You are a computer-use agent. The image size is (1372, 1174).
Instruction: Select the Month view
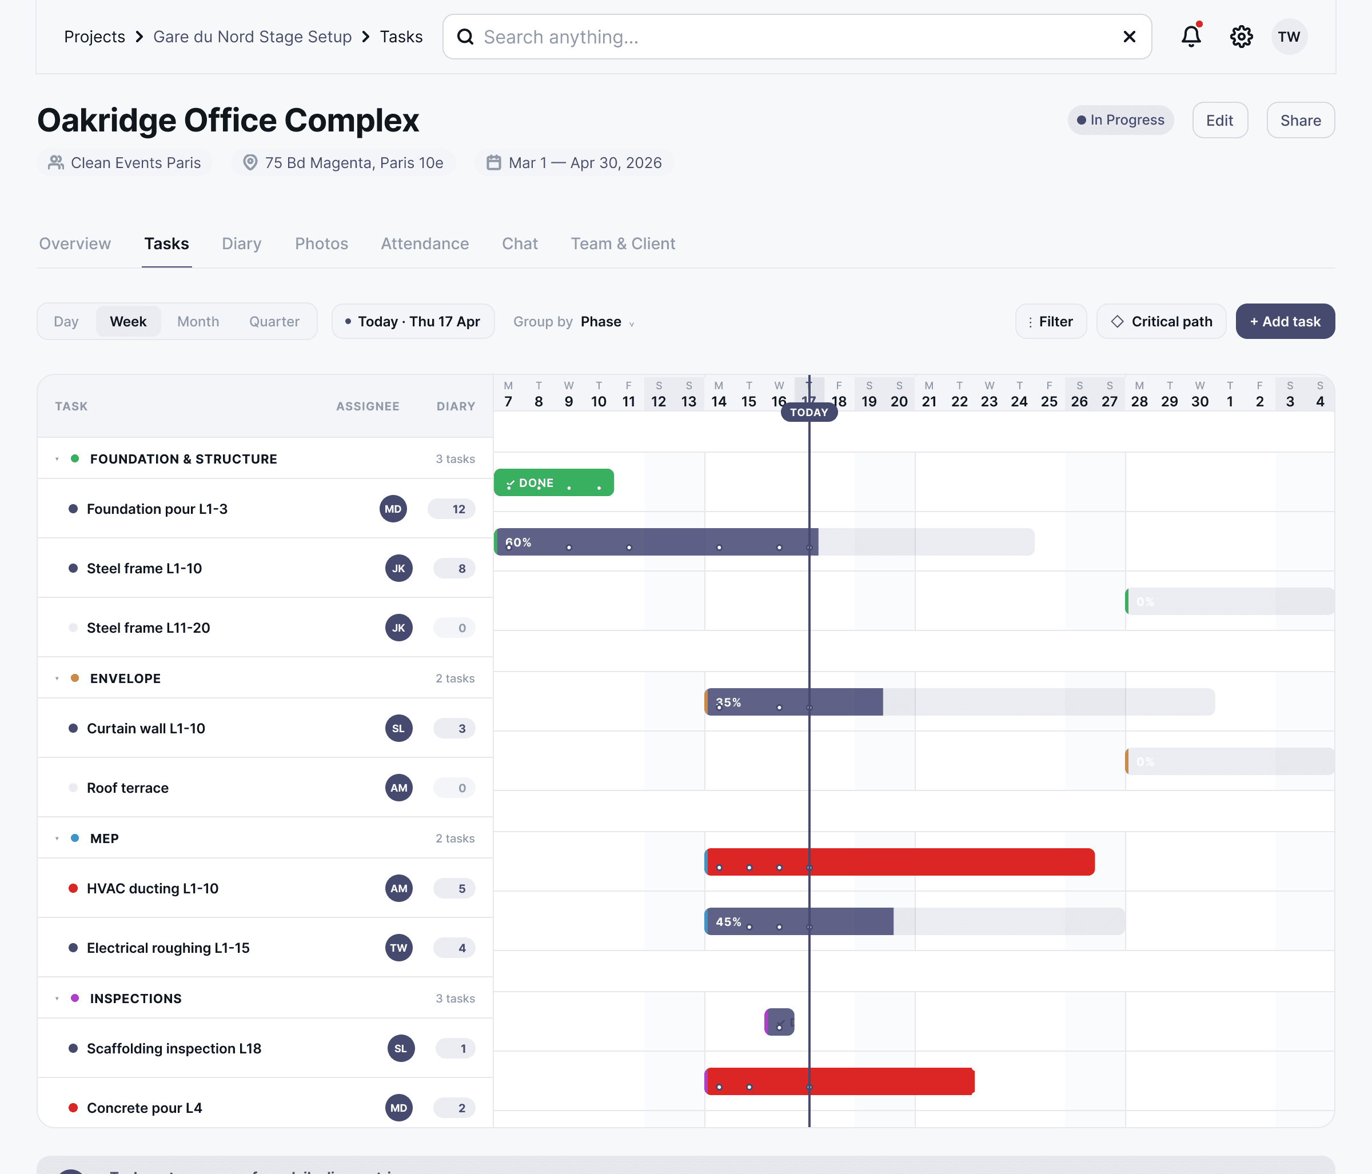coord(198,321)
